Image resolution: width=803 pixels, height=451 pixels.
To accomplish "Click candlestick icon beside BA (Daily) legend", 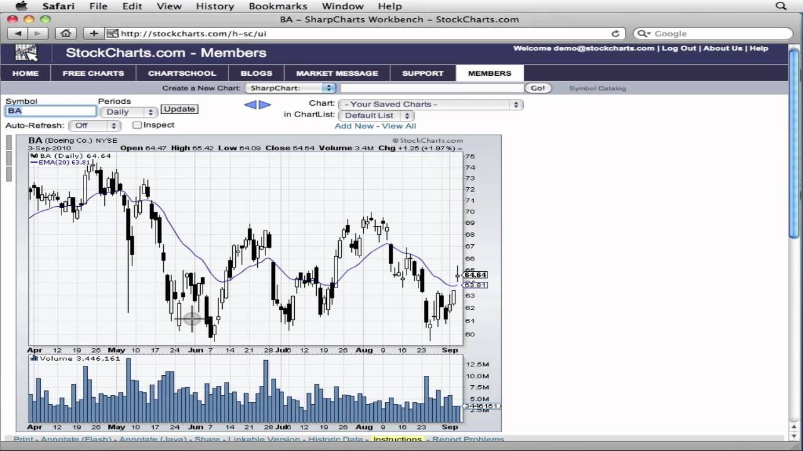I will point(35,155).
